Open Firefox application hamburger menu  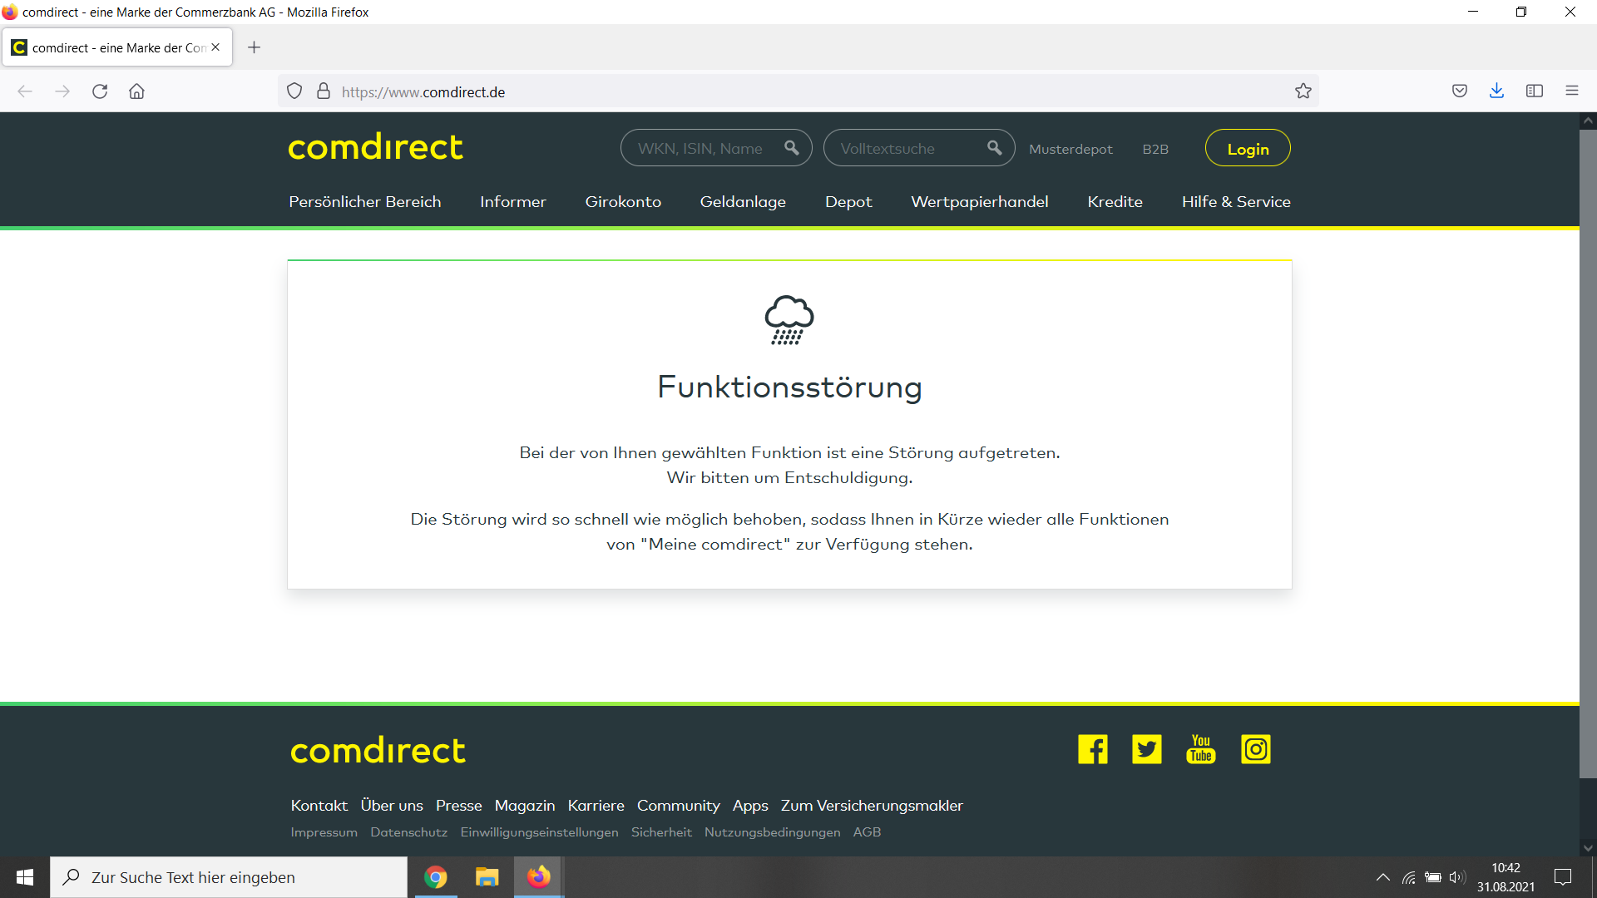click(1571, 91)
